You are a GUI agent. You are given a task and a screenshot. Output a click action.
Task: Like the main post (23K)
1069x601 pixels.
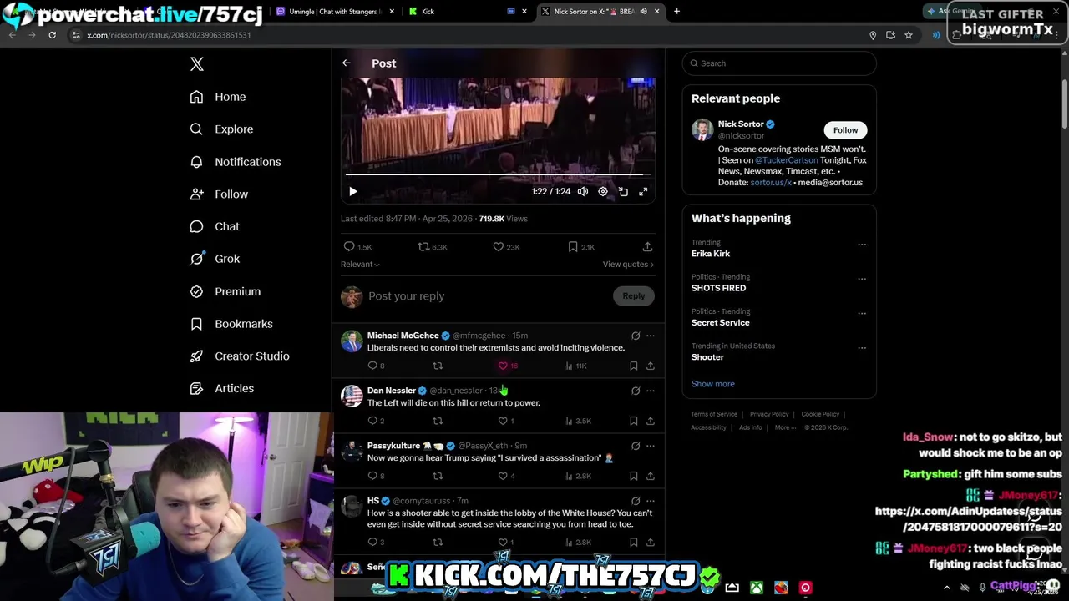[x=498, y=247]
